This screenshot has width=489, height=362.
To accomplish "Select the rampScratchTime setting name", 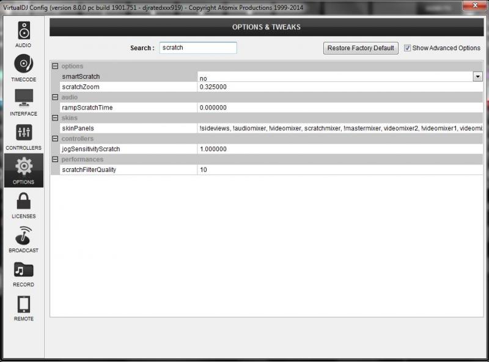I will [87, 108].
